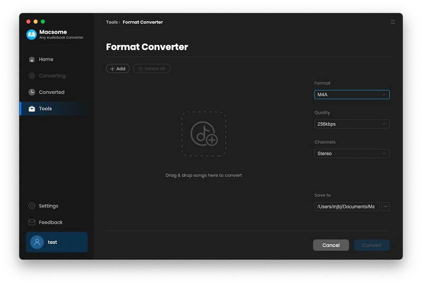The width and height of the screenshot is (422, 285).
Task: Click the three-dot browse folder button
Action: pos(386,206)
